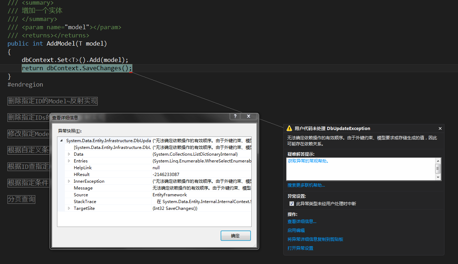Click the 增加一个实体 comment line
458x264 pixels.
[35, 11]
